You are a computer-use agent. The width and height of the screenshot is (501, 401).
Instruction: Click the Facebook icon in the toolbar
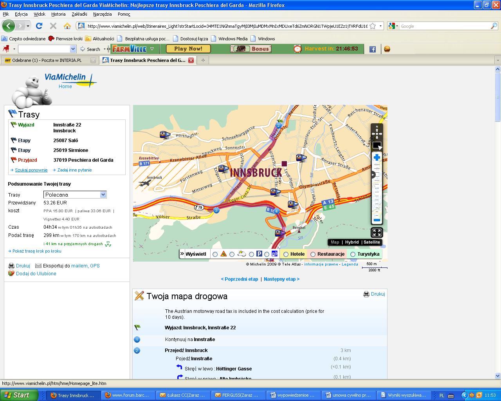373,49
